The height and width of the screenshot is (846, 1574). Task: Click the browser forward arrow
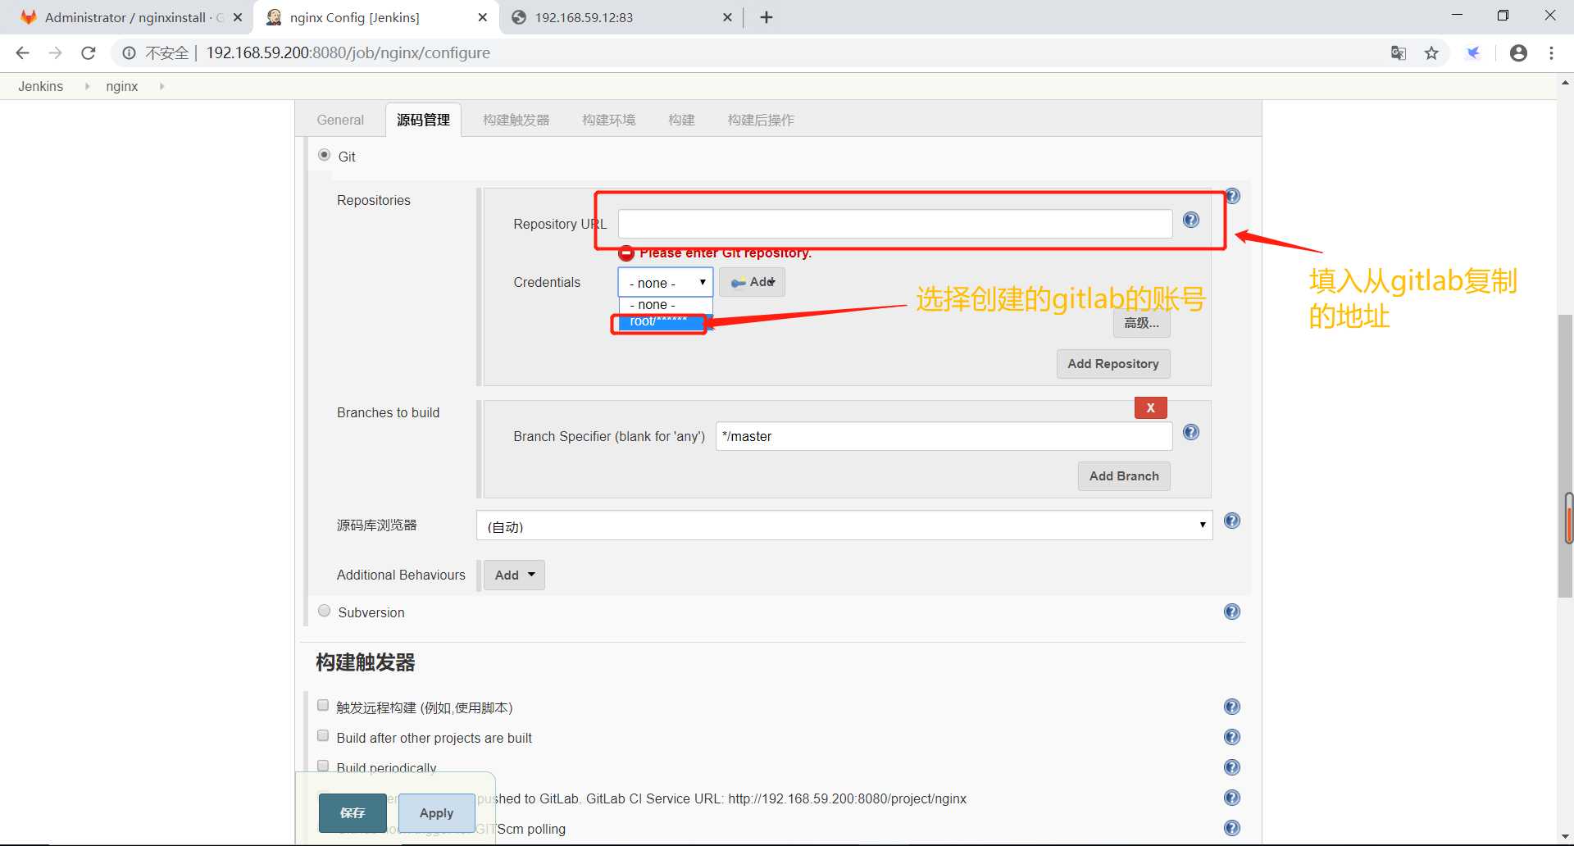point(55,53)
